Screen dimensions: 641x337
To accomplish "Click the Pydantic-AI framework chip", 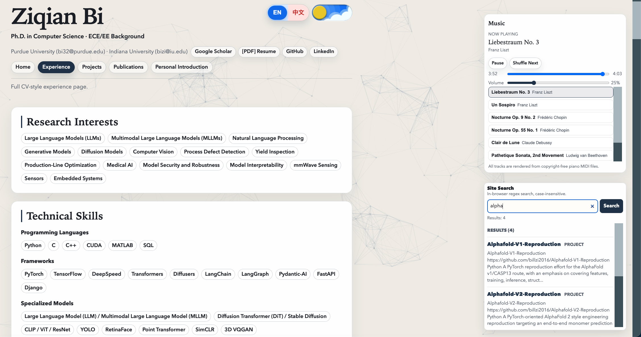I will (x=293, y=274).
